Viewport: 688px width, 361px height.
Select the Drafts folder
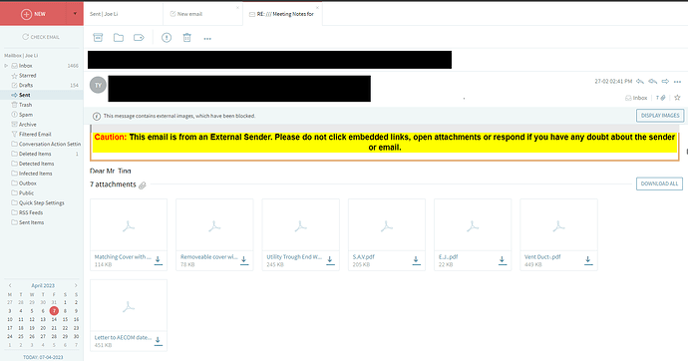[26, 85]
